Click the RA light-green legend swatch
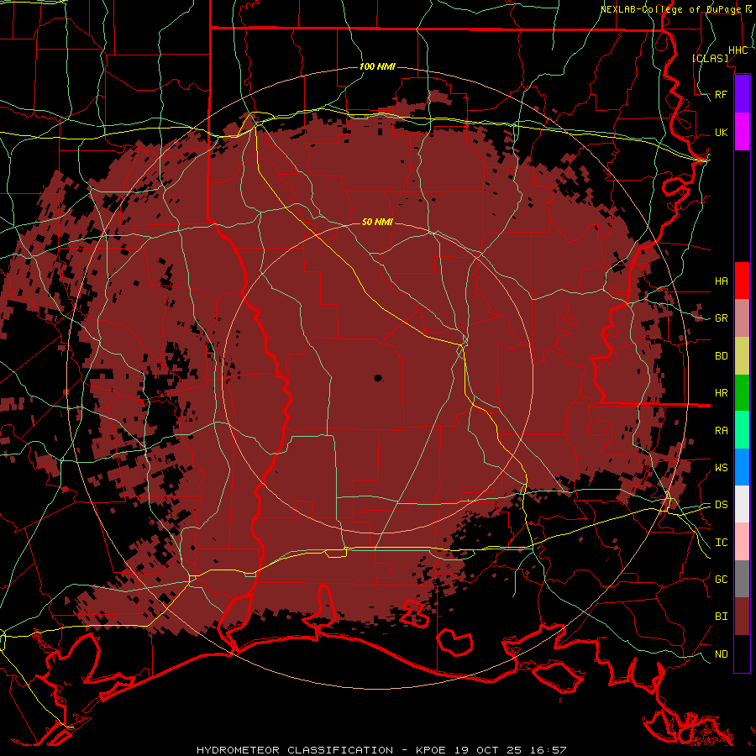This screenshot has height=756, width=756. [x=742, y=430]
